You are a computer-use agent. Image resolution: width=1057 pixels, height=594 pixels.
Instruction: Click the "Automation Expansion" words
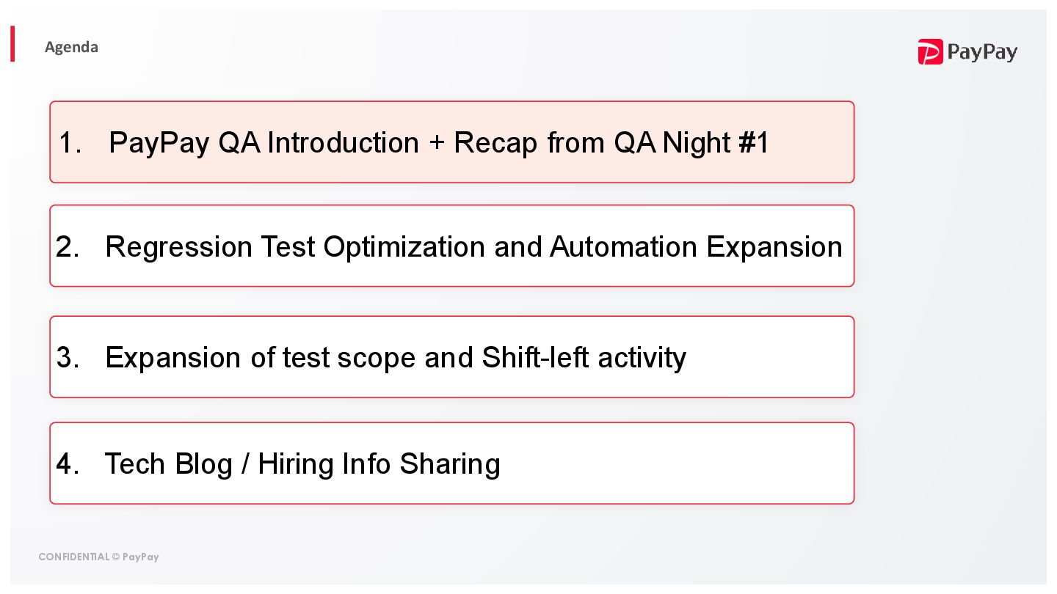pos(696,247)
